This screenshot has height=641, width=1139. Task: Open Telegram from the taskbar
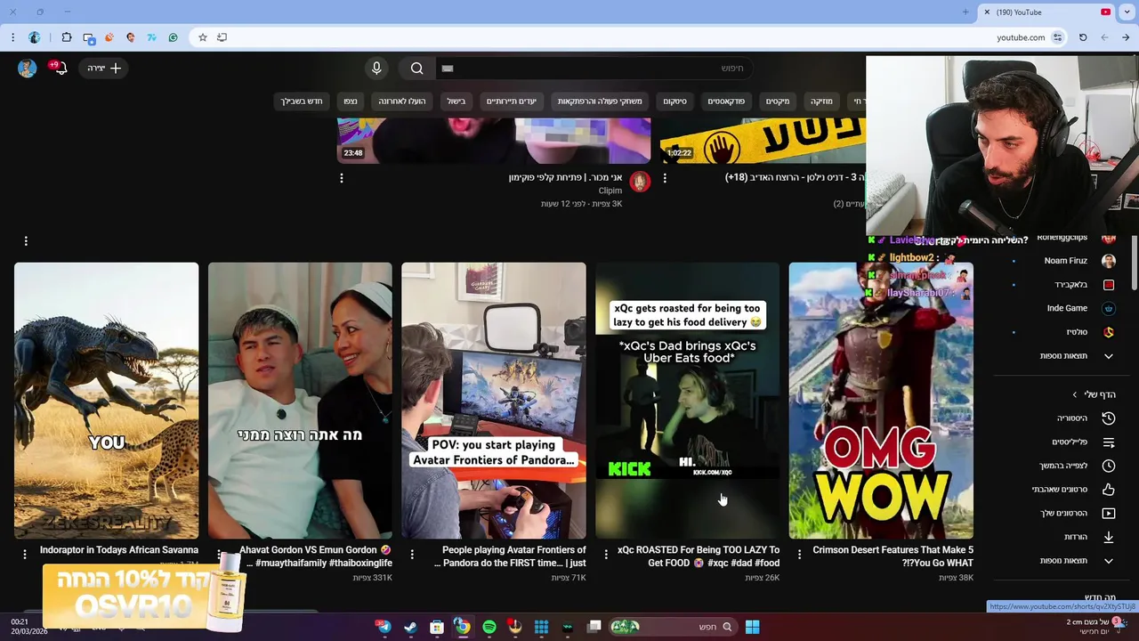(x=384, y=627)
